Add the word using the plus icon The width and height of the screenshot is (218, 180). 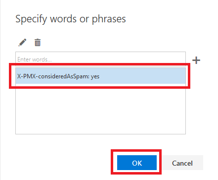196,60
